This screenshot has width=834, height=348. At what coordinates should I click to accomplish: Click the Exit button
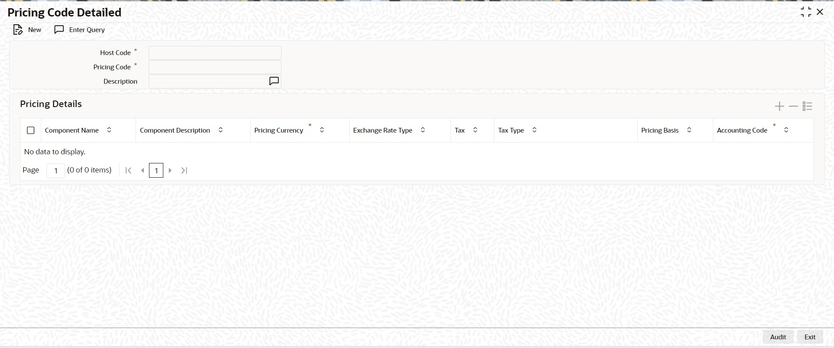[810, 337]
